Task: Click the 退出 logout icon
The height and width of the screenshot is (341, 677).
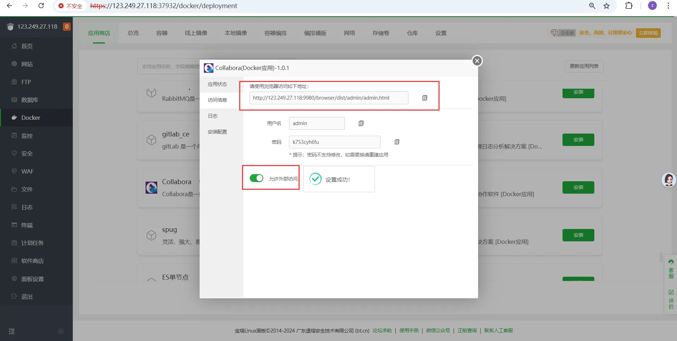Action: [14, 296]
